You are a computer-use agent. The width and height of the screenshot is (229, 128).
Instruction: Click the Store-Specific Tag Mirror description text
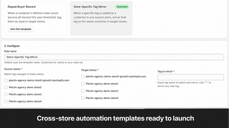pyautogui.click(x=101, y=17)
